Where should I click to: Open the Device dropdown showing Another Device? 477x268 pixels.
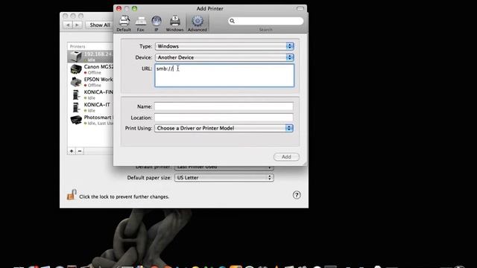(224, 57)
